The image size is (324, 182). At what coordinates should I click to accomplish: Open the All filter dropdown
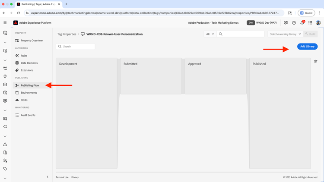point(210,34)
